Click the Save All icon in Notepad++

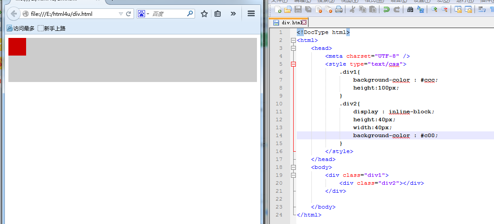[308, 9]
